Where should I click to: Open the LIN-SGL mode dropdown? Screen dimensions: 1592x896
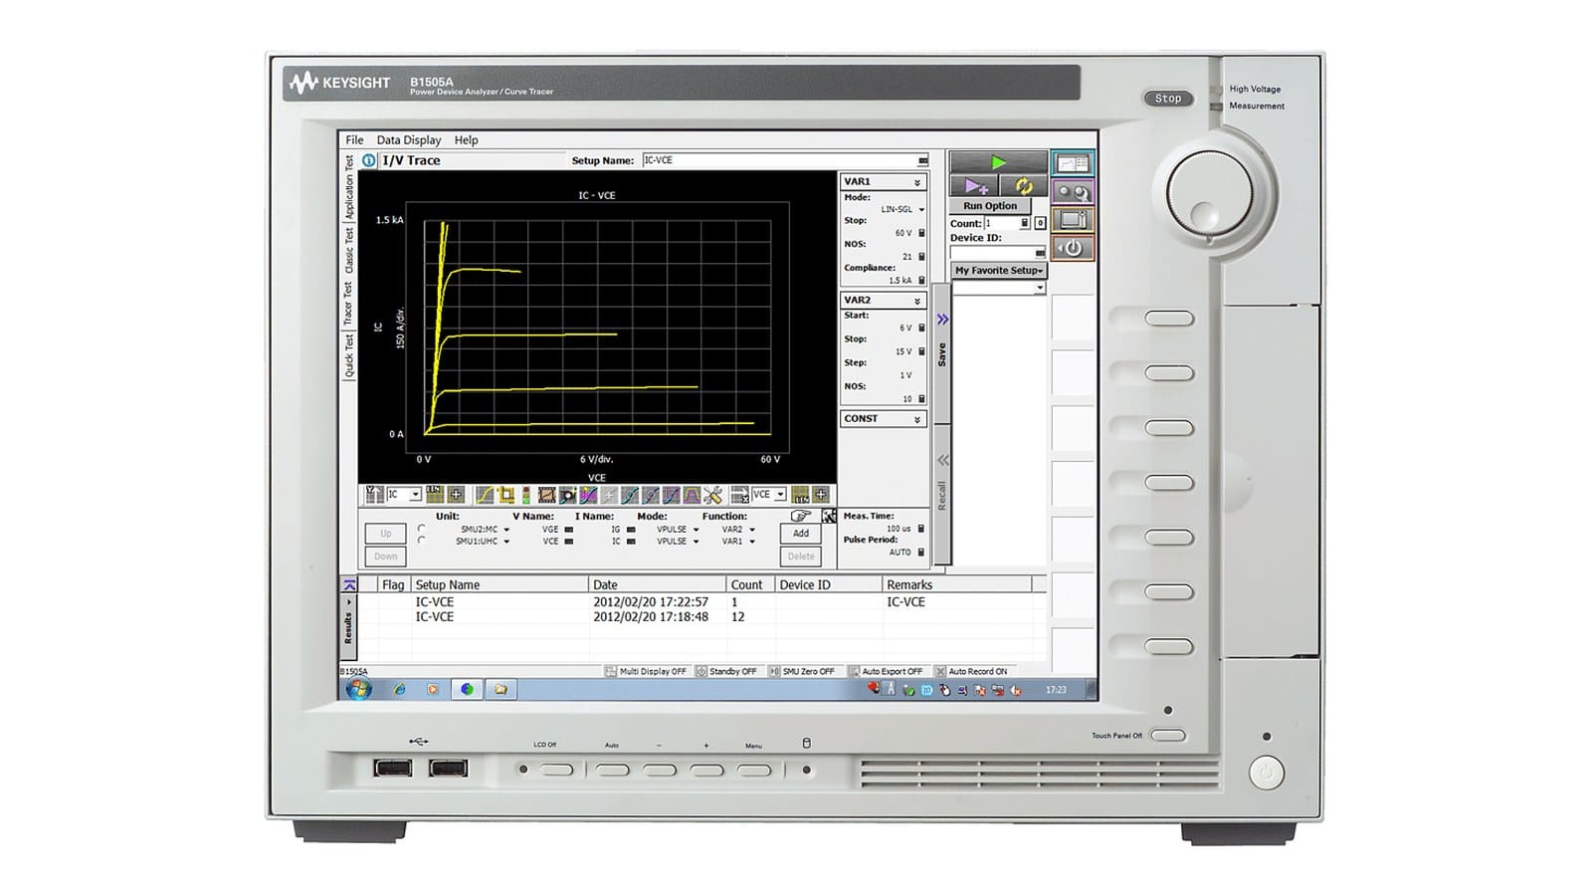click(921, 209)
